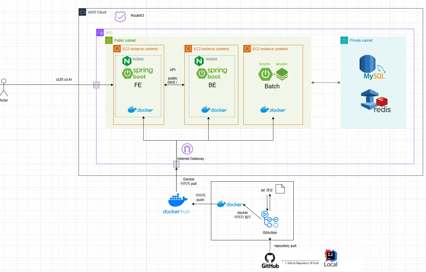Image resolution: width=426 pixels, height=272 pixels.
Task: Click the 'BE' label
Action: (212, 85)
